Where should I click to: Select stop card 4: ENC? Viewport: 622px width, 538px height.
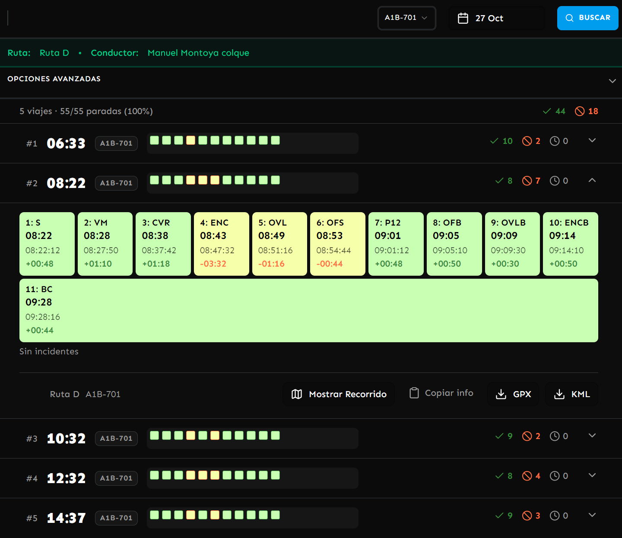click(x=222, y=244)
